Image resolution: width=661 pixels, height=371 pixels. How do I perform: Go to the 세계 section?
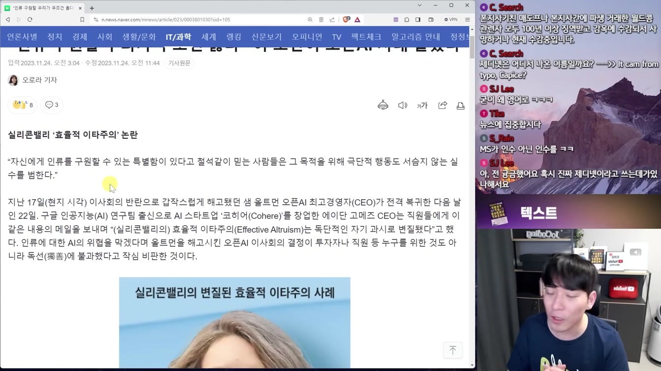(209, 37)
